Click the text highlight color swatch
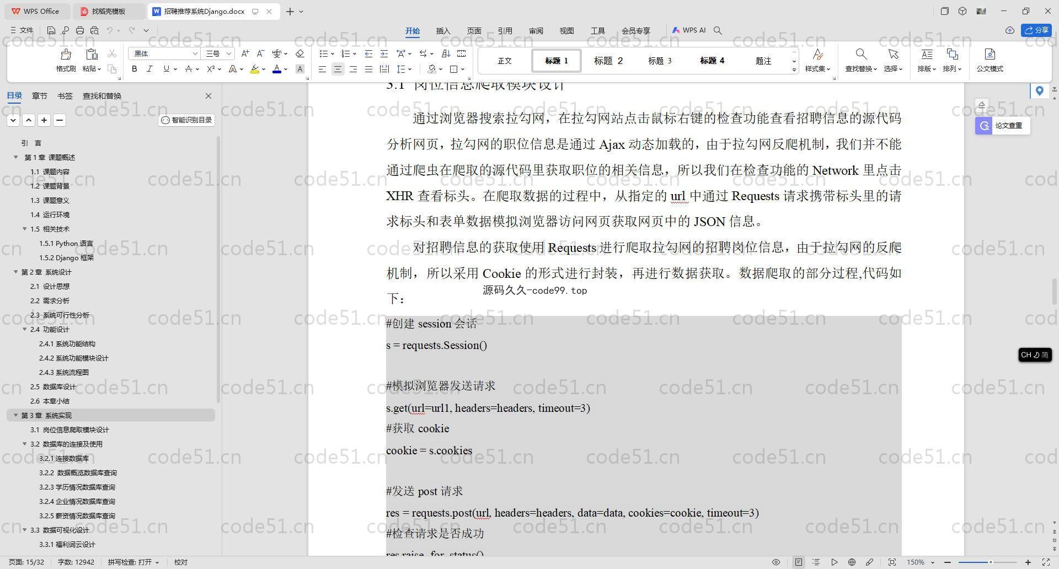This screenshot has width=1059, height=569. tap(254, 69)
